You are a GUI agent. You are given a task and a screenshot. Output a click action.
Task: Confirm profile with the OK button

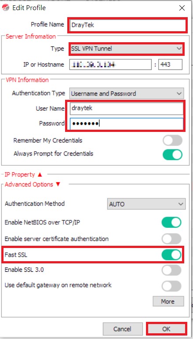pos(166,329)
